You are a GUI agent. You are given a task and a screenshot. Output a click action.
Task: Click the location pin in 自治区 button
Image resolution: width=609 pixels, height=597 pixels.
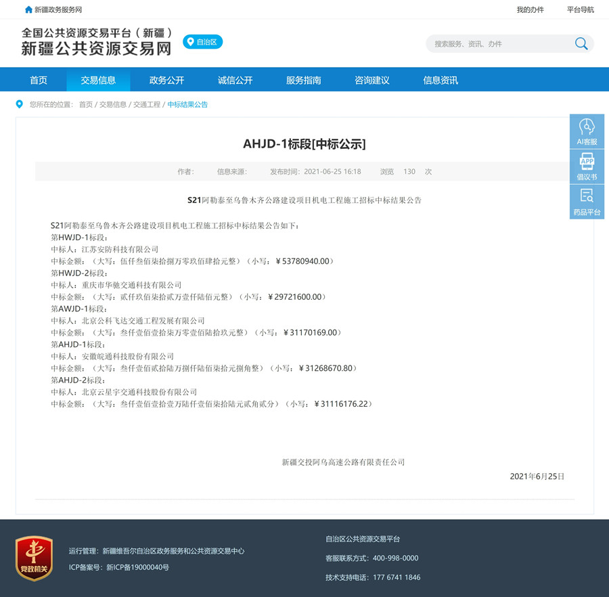coord(190,41)
